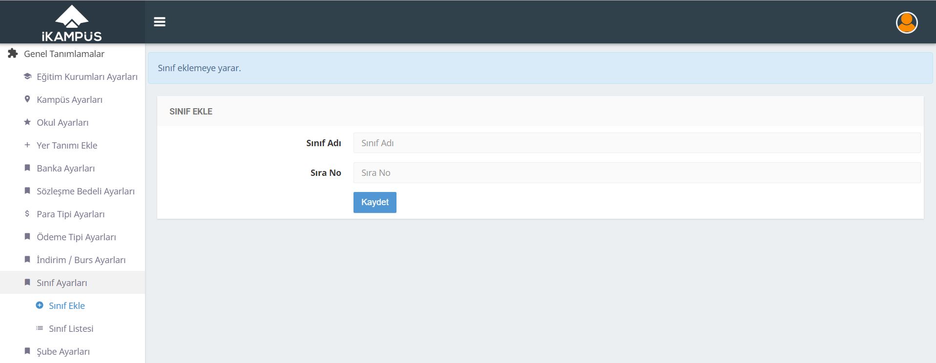Focus the Sınıf Adı input field
The image size is (936, 363).
tap(637, 143)
